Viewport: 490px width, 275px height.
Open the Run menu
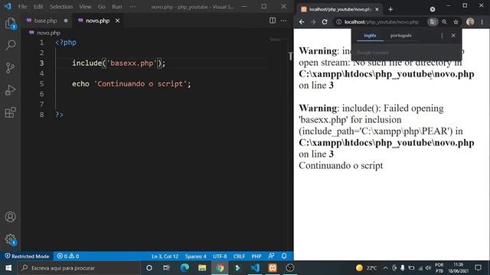pos(117,7)
